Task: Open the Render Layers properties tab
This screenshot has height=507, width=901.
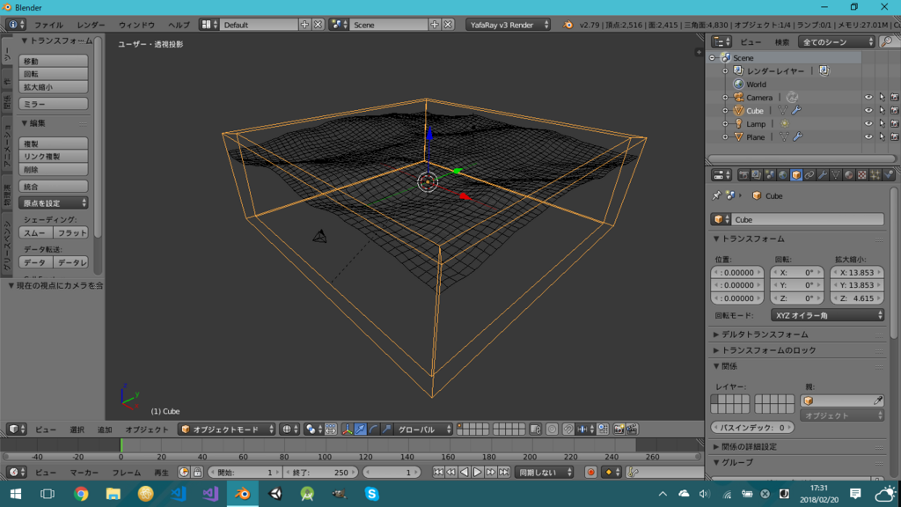Action: [x=756, y=175]
